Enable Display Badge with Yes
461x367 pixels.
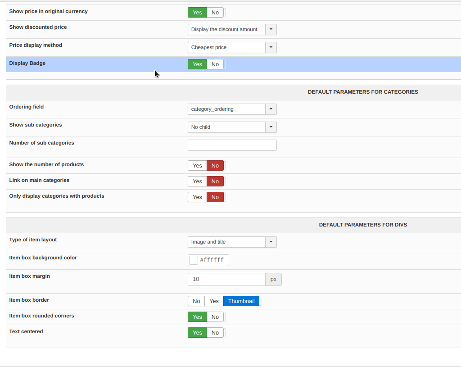tap(197, 64)
